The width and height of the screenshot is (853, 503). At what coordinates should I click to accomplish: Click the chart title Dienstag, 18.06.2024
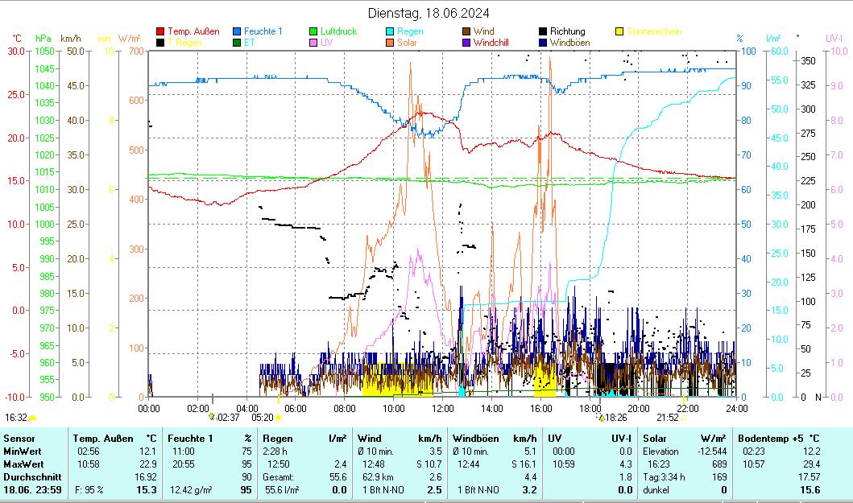point(429,13)
